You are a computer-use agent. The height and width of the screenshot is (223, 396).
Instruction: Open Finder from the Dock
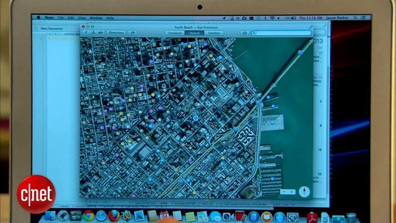50,216
